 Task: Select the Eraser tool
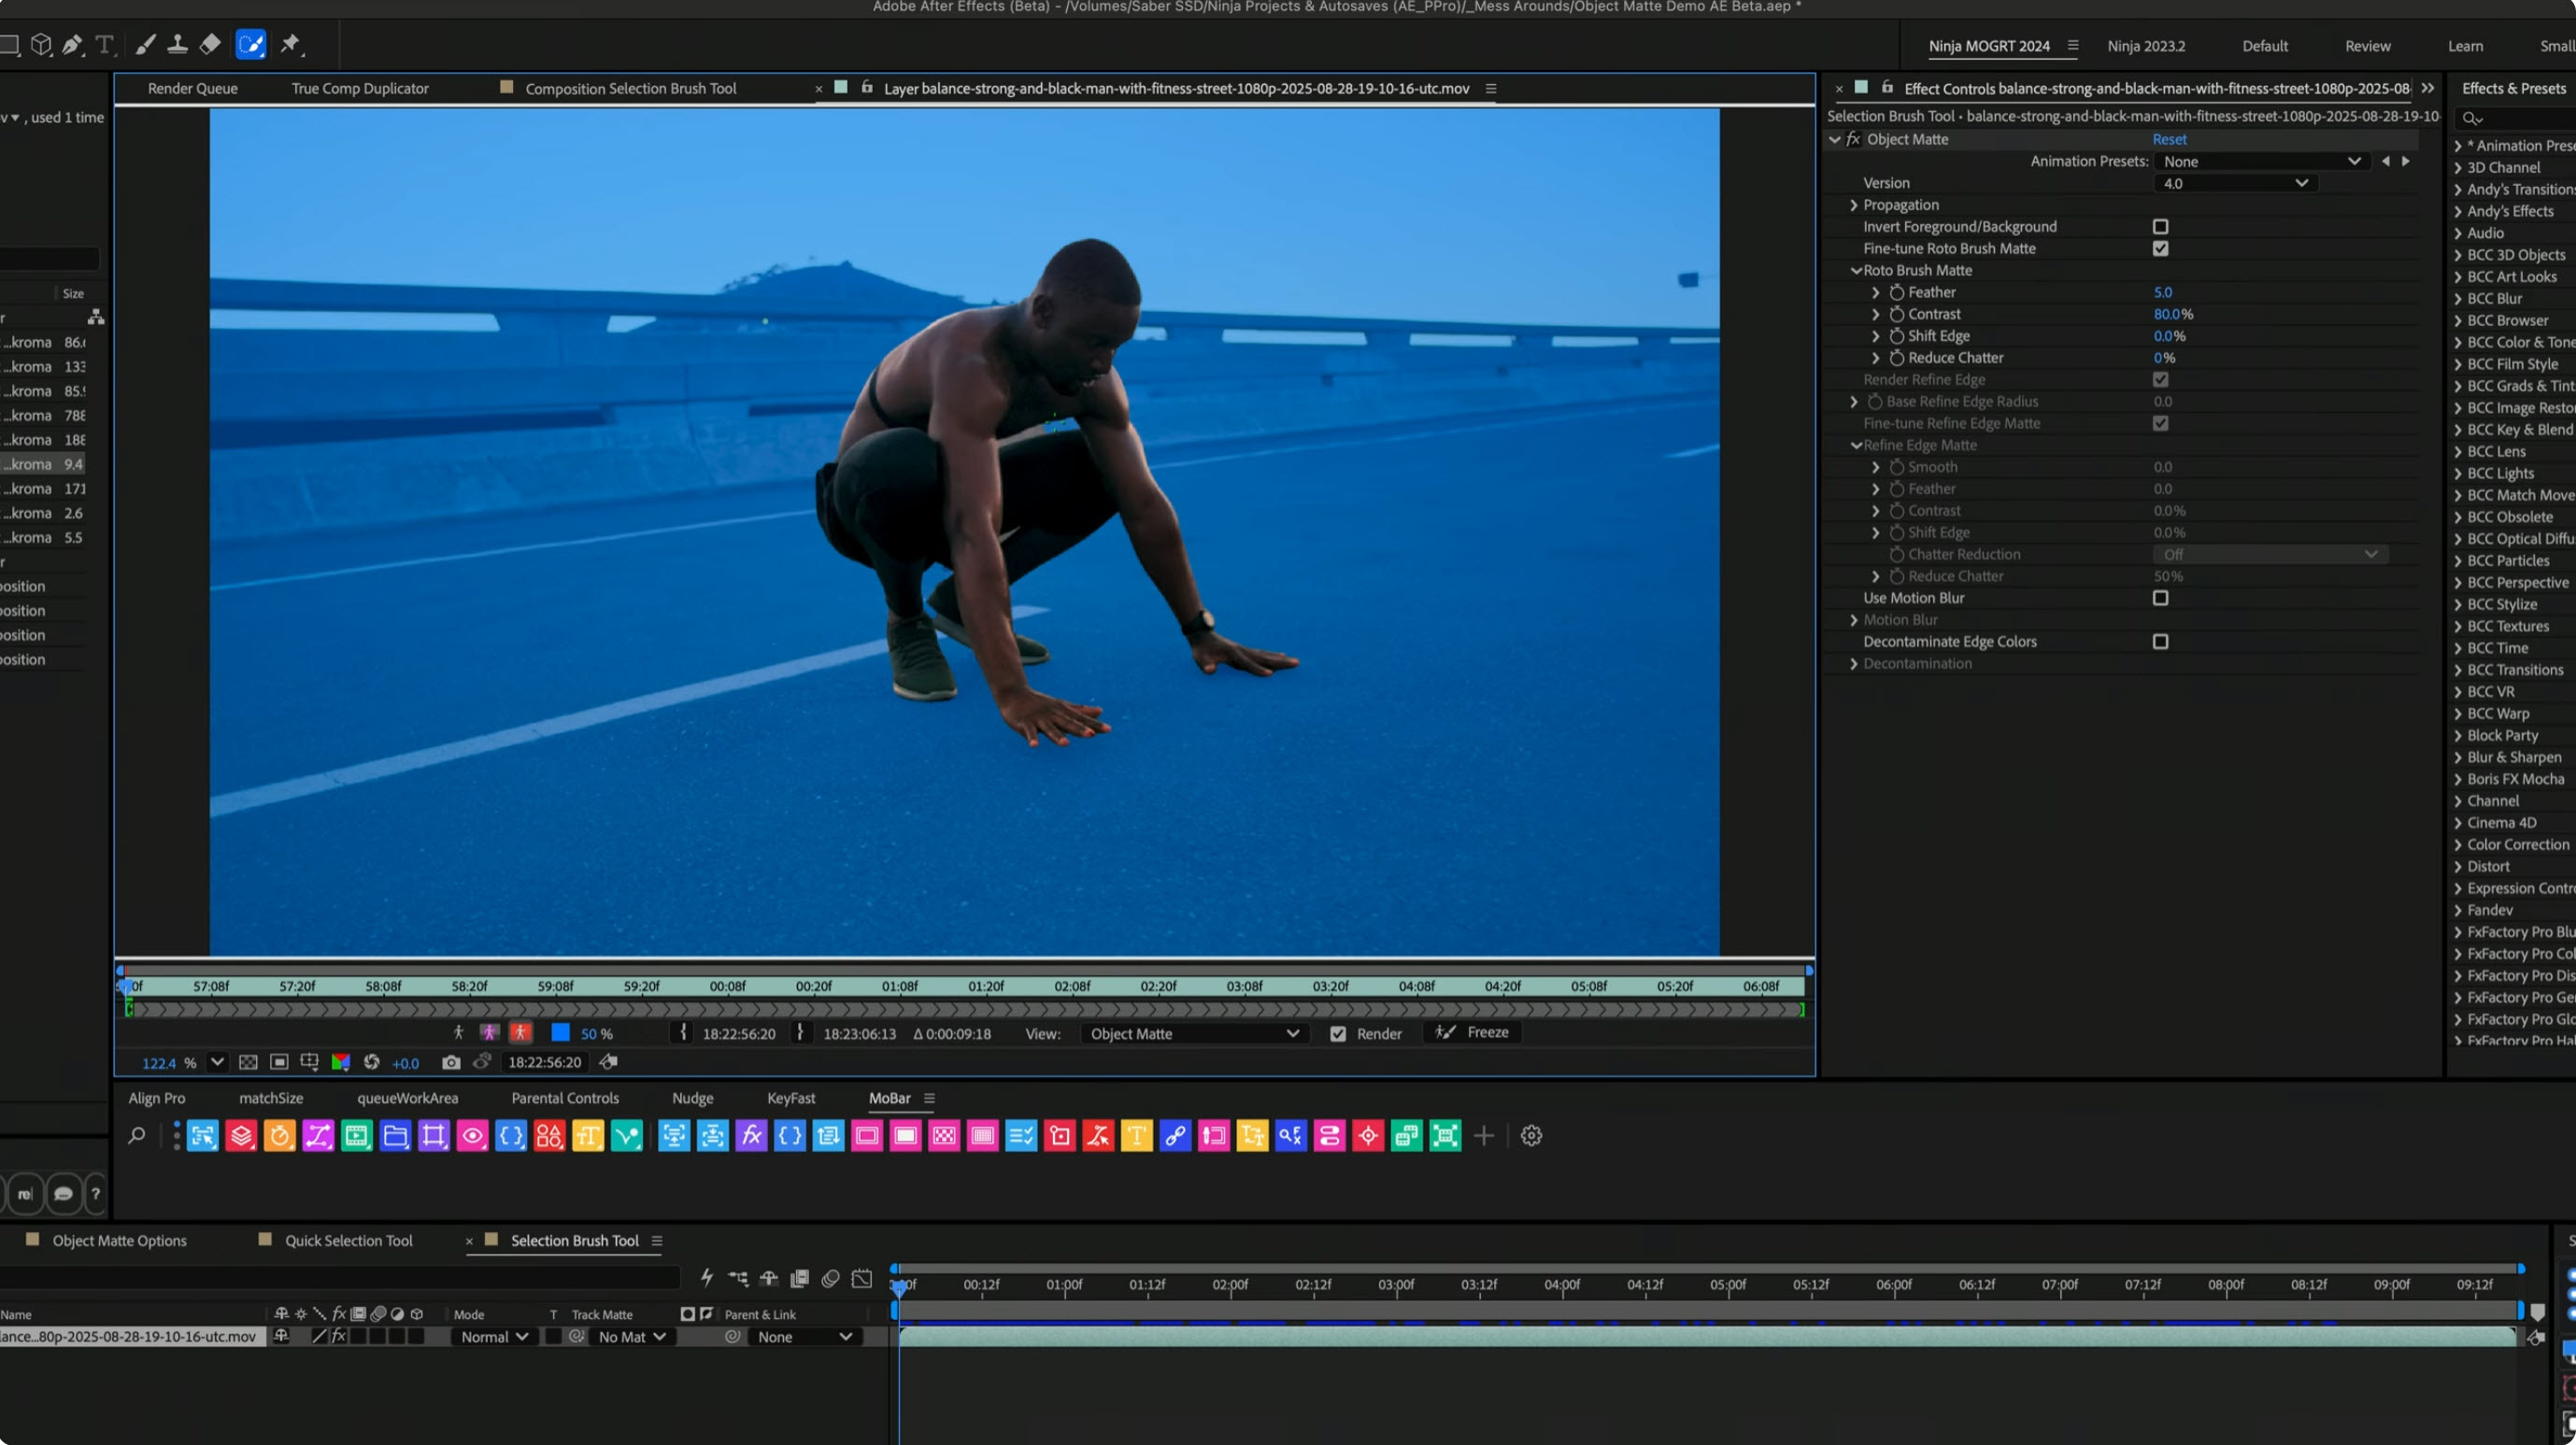(210, 44)
